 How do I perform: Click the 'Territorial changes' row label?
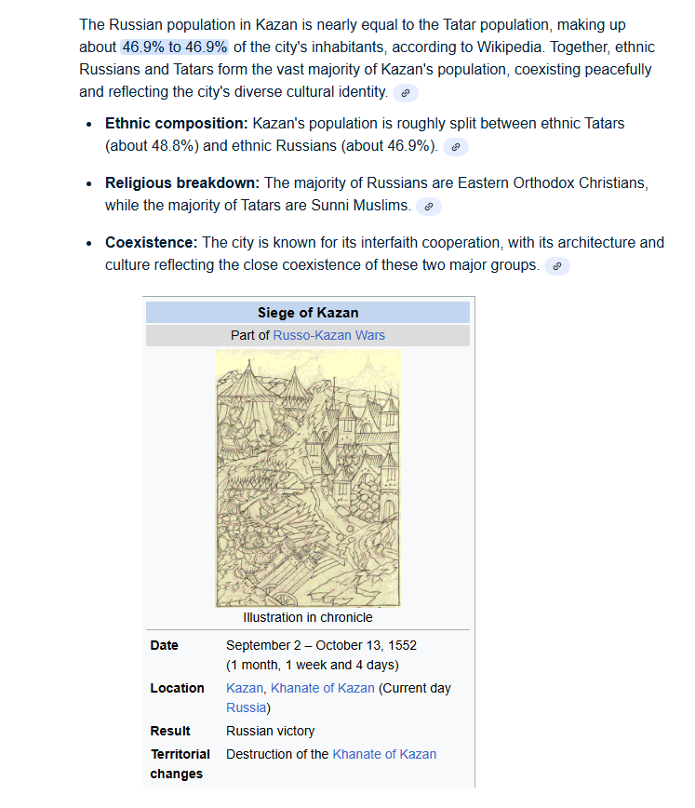click(180, 764)
